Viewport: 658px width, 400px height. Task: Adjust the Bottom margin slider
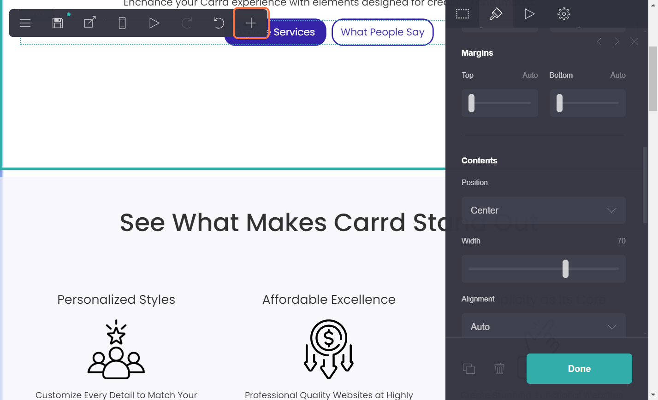tap(587, 103)
